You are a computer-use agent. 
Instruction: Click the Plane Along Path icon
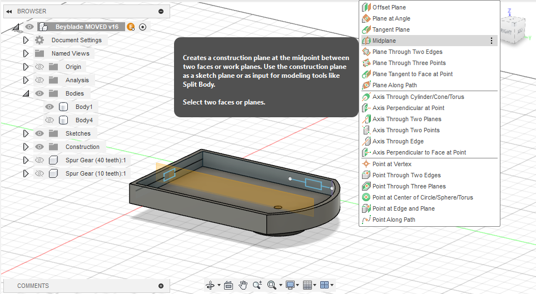(366, 85)
